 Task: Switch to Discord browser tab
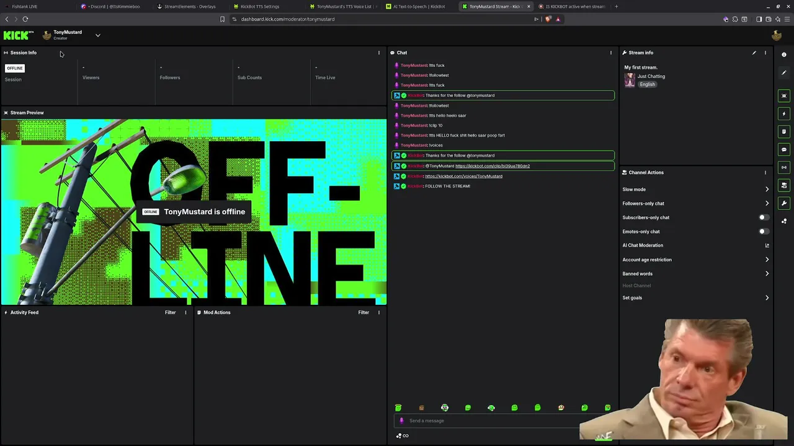(114, 6)
